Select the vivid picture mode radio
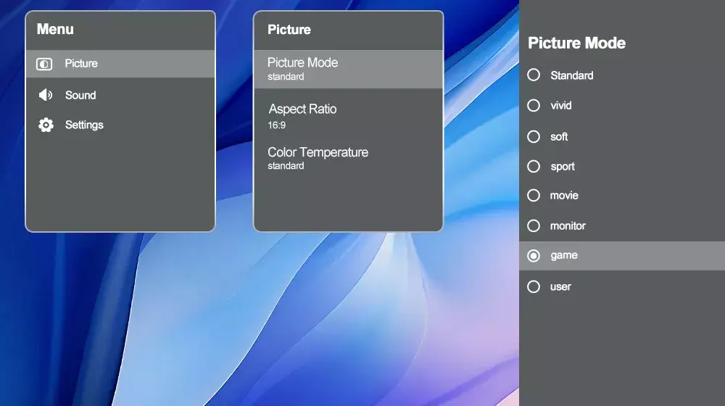Viewport: 725px width, 406px height. (534, 106)
